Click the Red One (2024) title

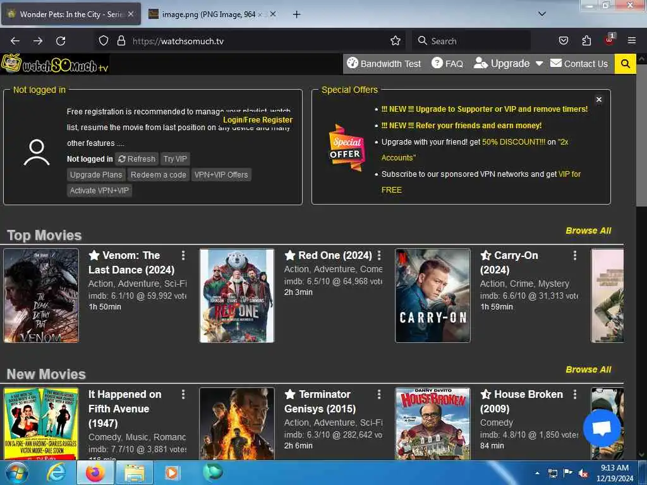pyautogui.click(x=335, y=255)
